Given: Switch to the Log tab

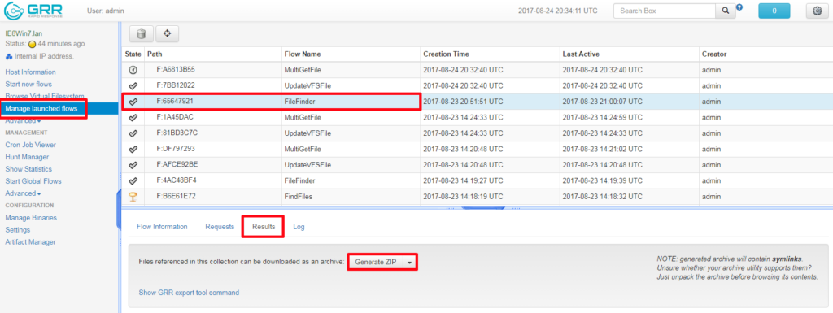Looking at the screenshot, I should click(299, 227).
